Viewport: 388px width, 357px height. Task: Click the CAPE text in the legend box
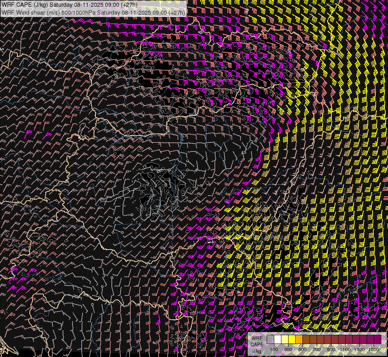click(257, 344)
